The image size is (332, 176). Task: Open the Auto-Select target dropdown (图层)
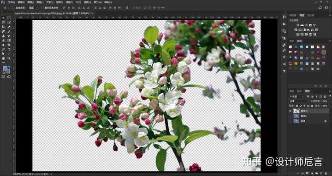point(33,8)
